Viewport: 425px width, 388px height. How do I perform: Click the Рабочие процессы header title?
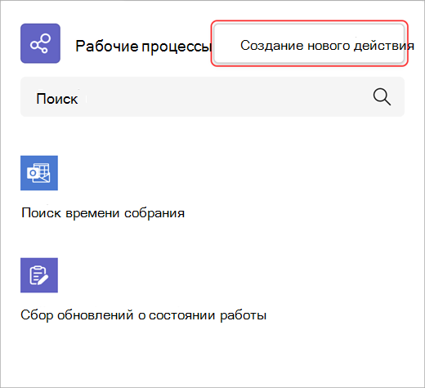pyautogui.click(x=144, y=46)
